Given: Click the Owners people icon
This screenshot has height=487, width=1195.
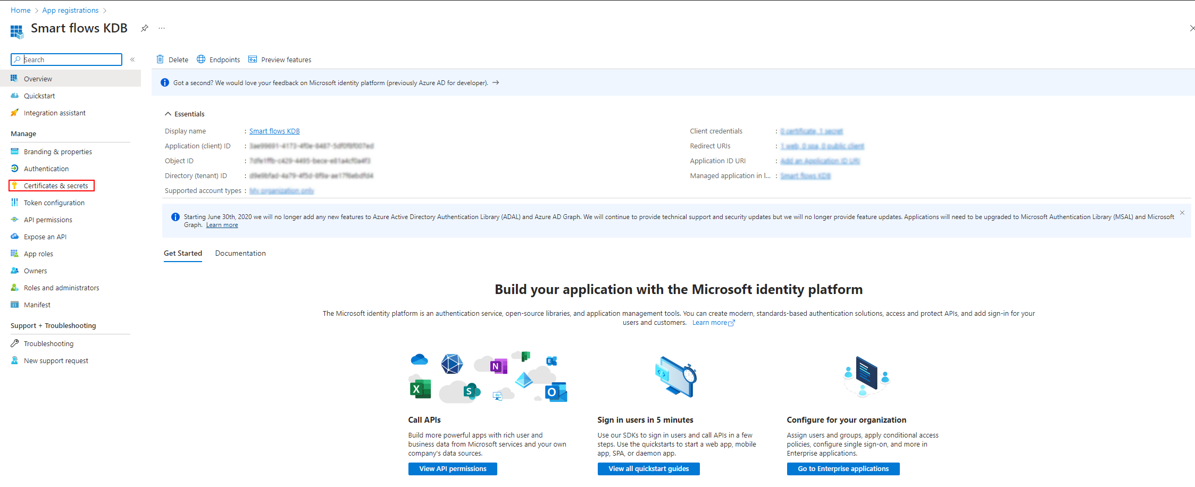Looking at the screenshot, I should pos(15,271).
